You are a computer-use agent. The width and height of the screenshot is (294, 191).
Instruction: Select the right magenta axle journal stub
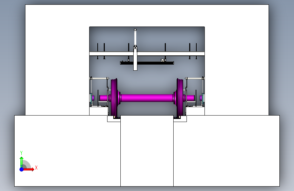click(191, 98)
